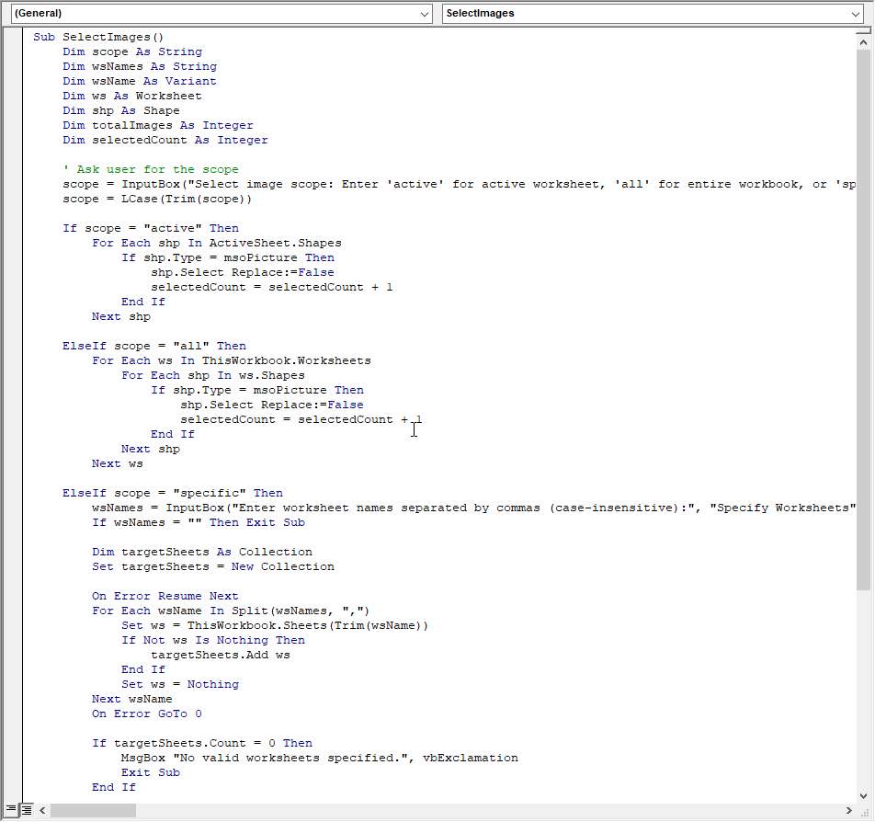Click 'If scope = "active" Then' line
The width and height of the screenshot is (875, 822).
pyautogui.click(x=151, y=228)
